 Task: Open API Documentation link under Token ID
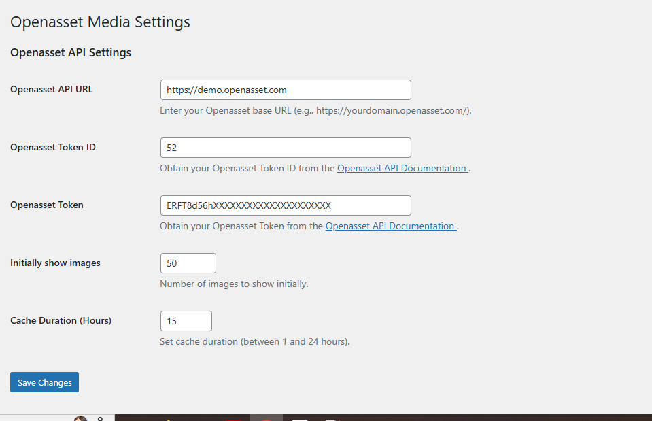[x=402, y=168]
